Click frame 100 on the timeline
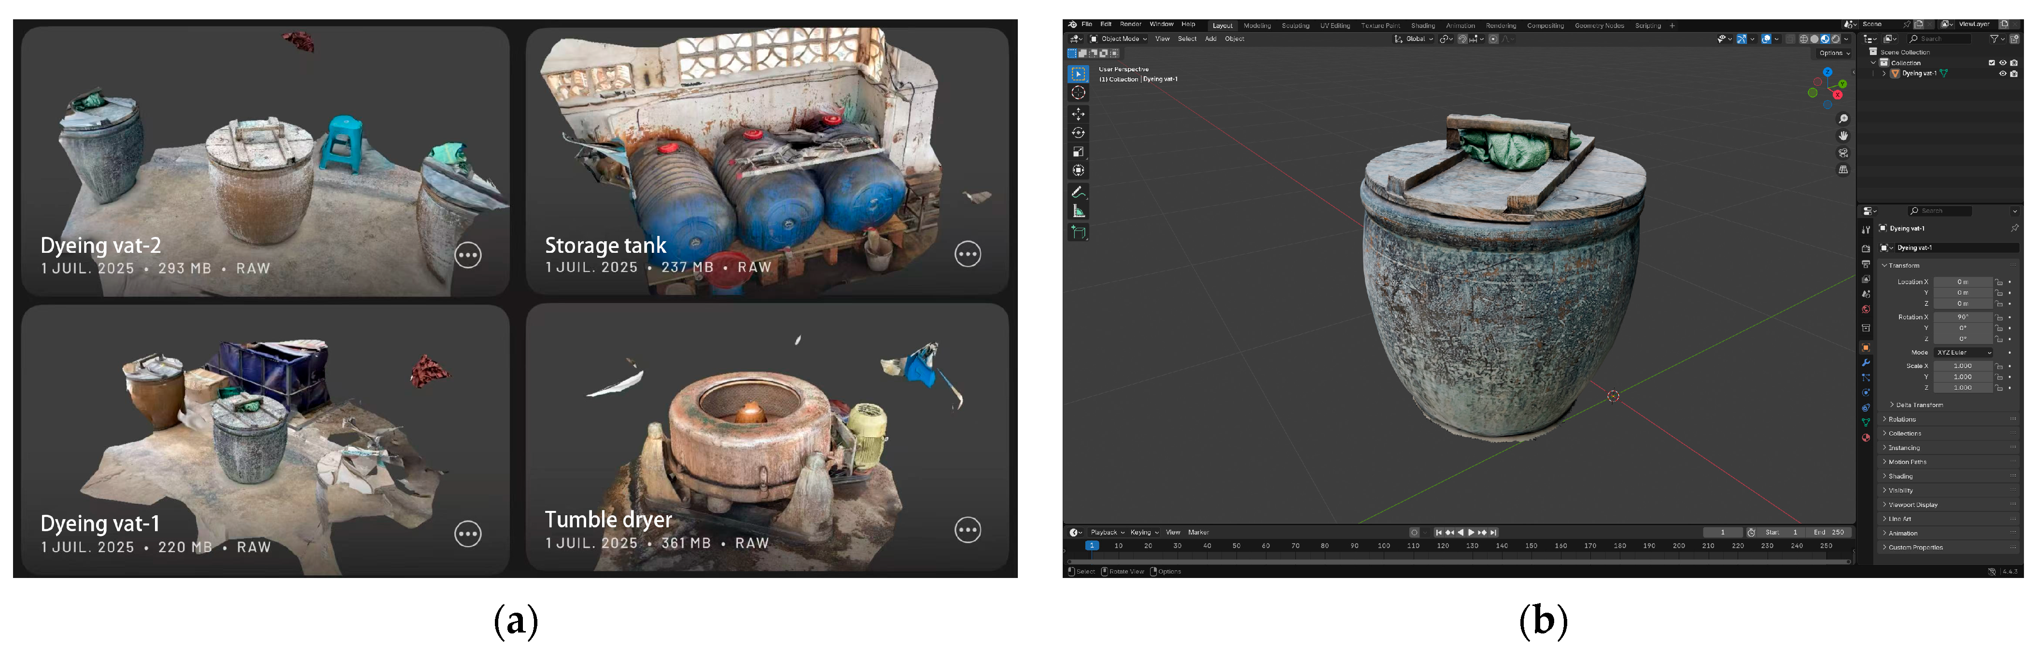This screenshot has width=2037, height=660. click(x=1383, y=545)
